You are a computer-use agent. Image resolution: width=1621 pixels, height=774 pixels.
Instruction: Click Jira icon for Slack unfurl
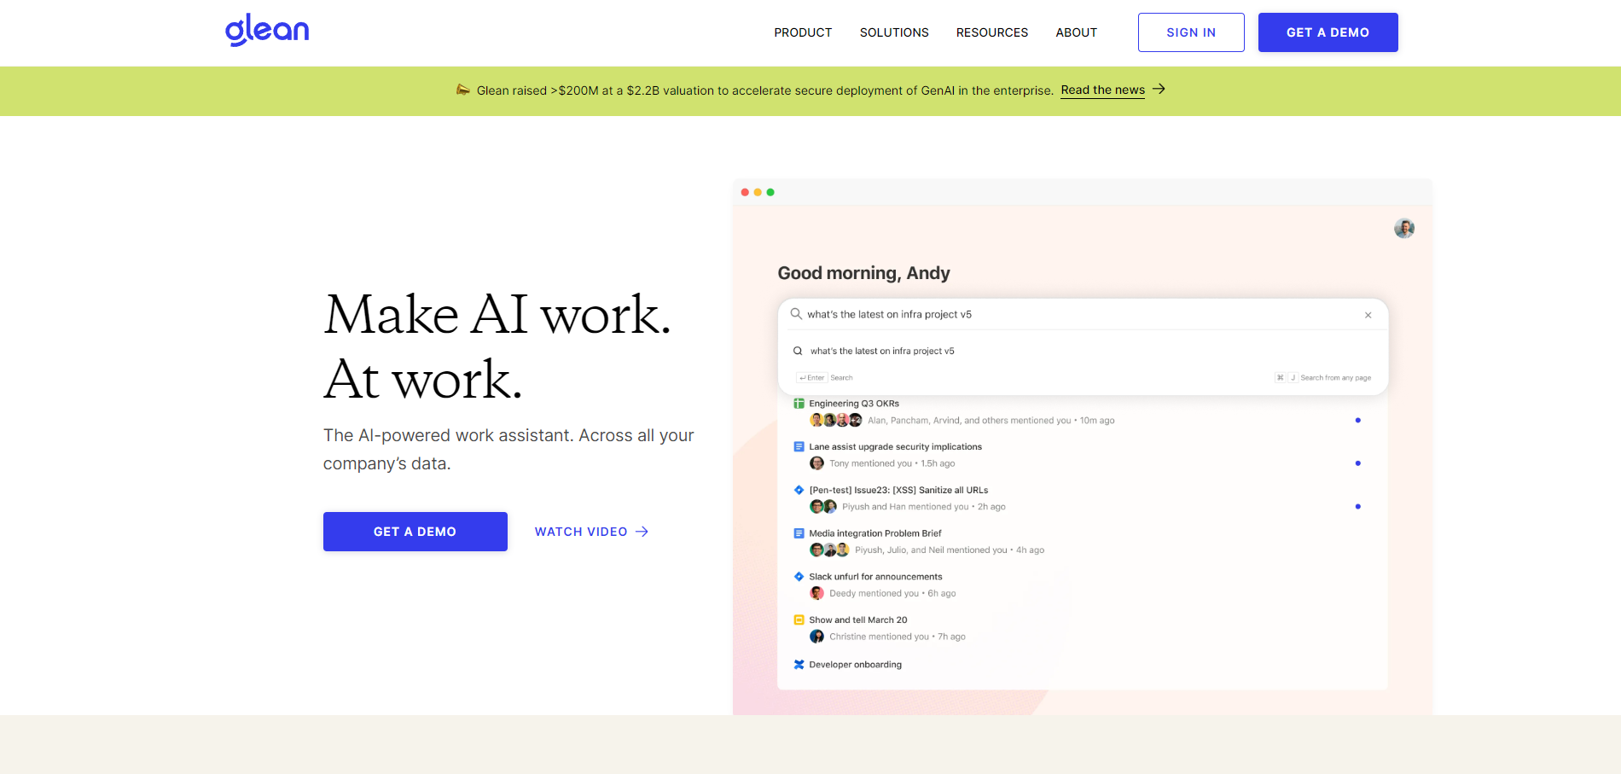(799, 577)
